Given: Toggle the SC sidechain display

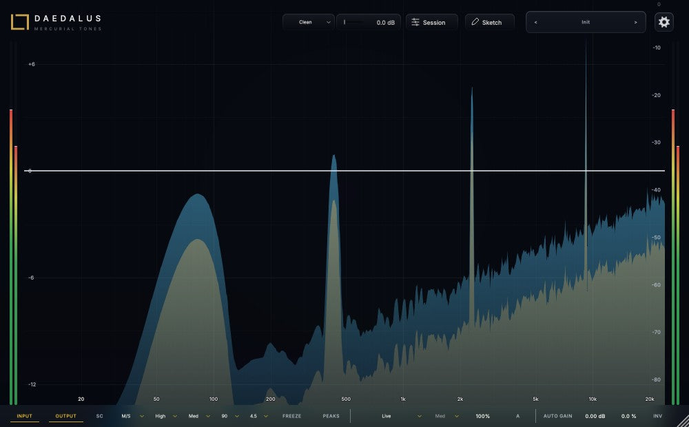Looking at the screenshot, I should pyautogui.click(x=100, y=416).
